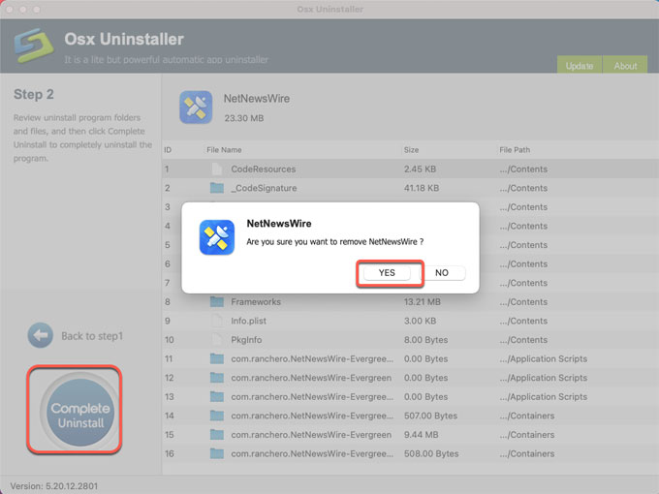Screen dimensions: 659x494
Task: Click size value 9.44 MB
Action: point(421,434)
